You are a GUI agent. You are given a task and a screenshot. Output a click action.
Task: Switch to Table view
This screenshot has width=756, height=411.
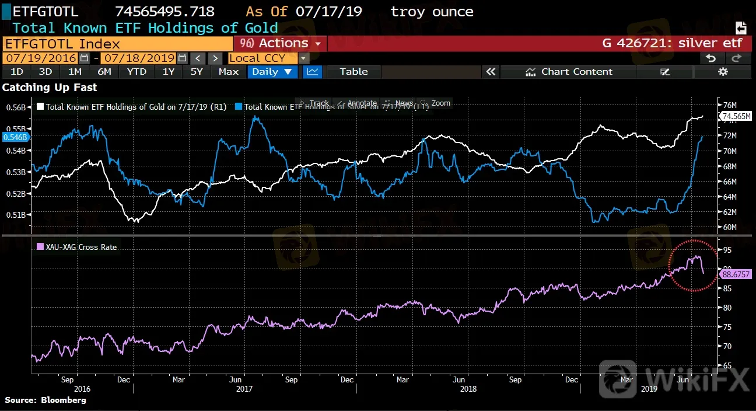[353, 72]
